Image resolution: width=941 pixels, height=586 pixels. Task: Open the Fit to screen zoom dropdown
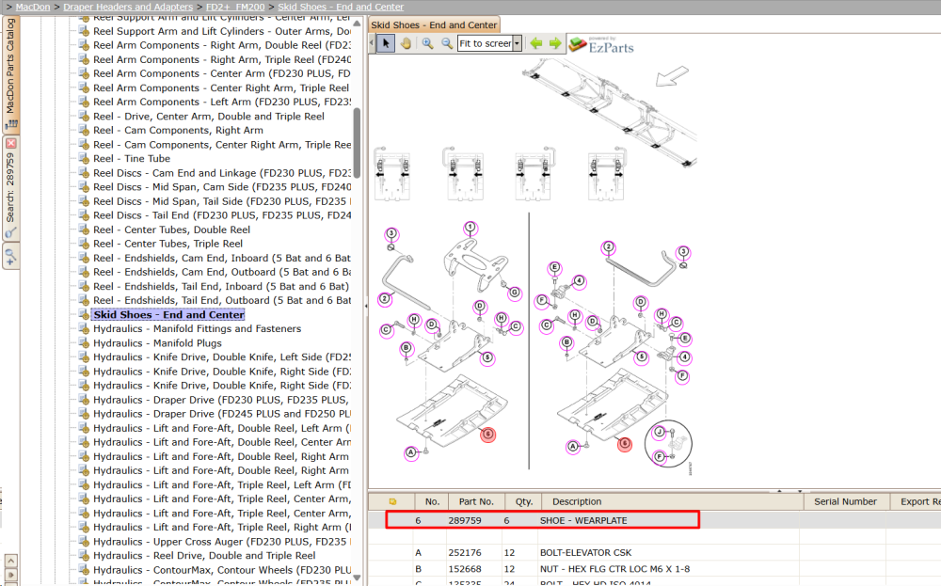pos(517,43)
